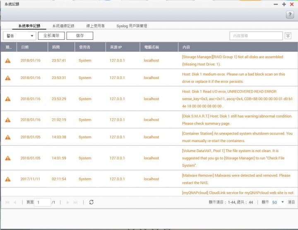
Task: Sort by 使用者 column header
Action: point(90,47)
